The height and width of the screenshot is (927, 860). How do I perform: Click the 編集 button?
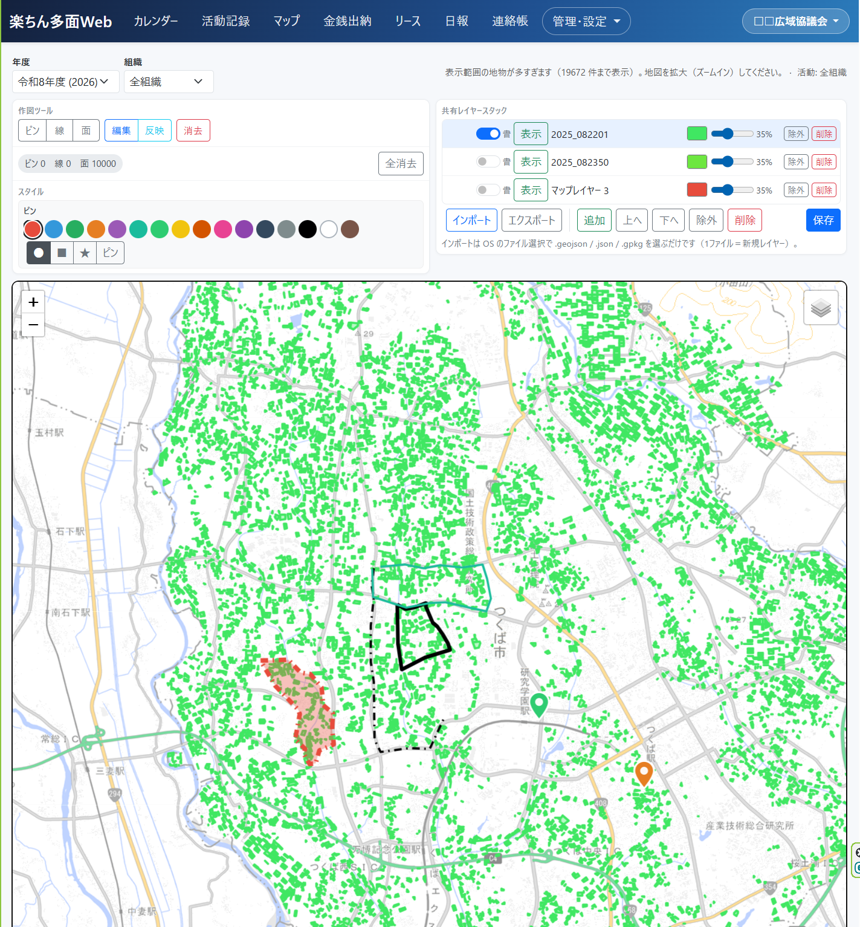pos(121,131)
